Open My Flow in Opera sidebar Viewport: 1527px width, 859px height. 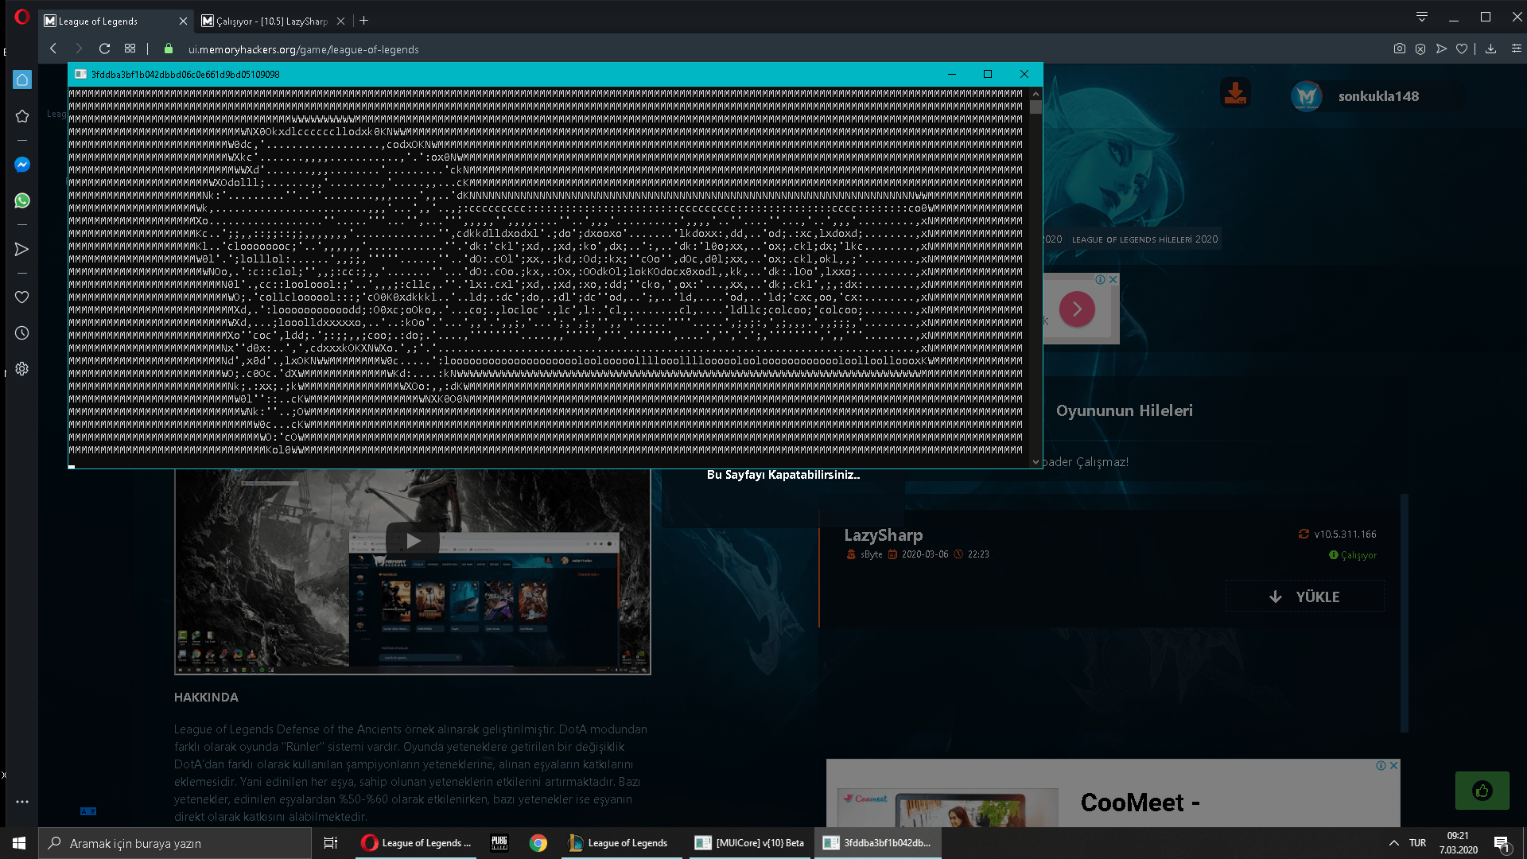tap(22, 249)
